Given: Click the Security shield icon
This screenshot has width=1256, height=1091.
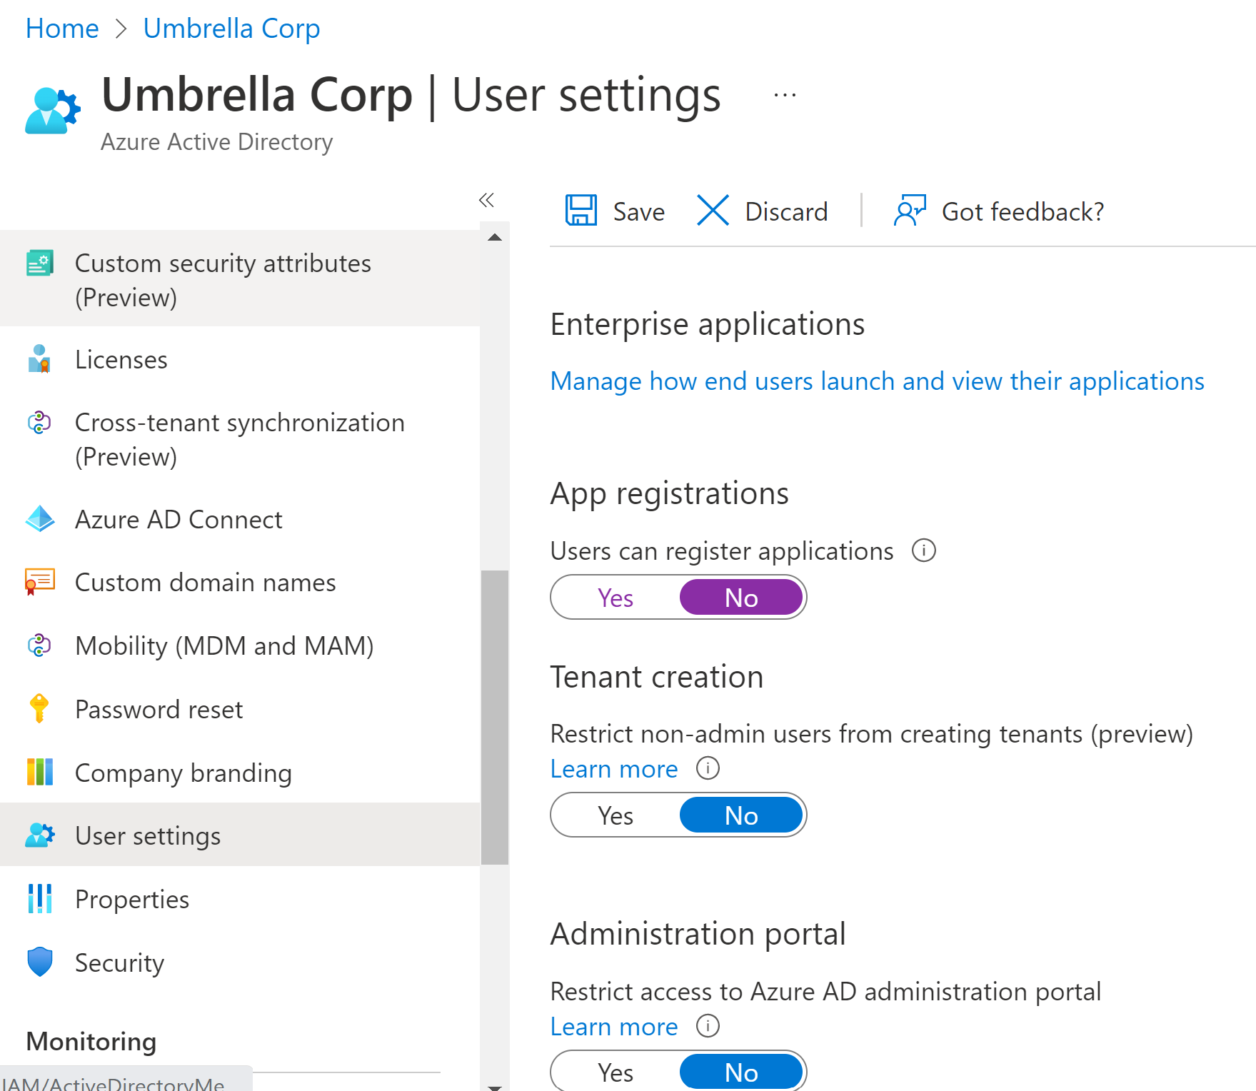Looking at the screenshot, I should pos(39,962).
